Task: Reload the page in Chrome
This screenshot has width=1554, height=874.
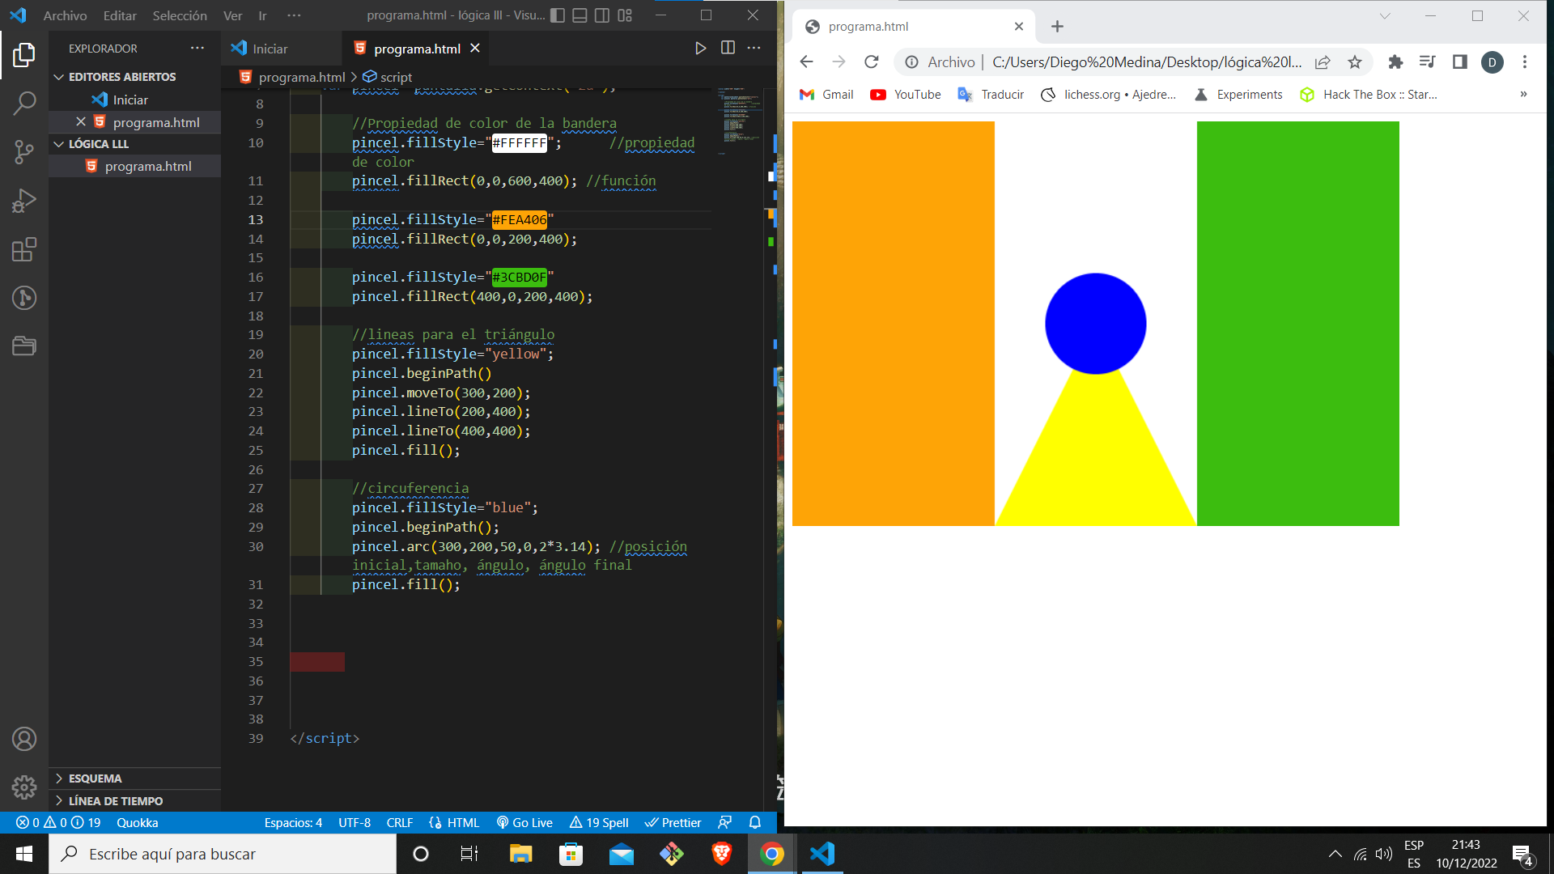Action: (872, 62)
